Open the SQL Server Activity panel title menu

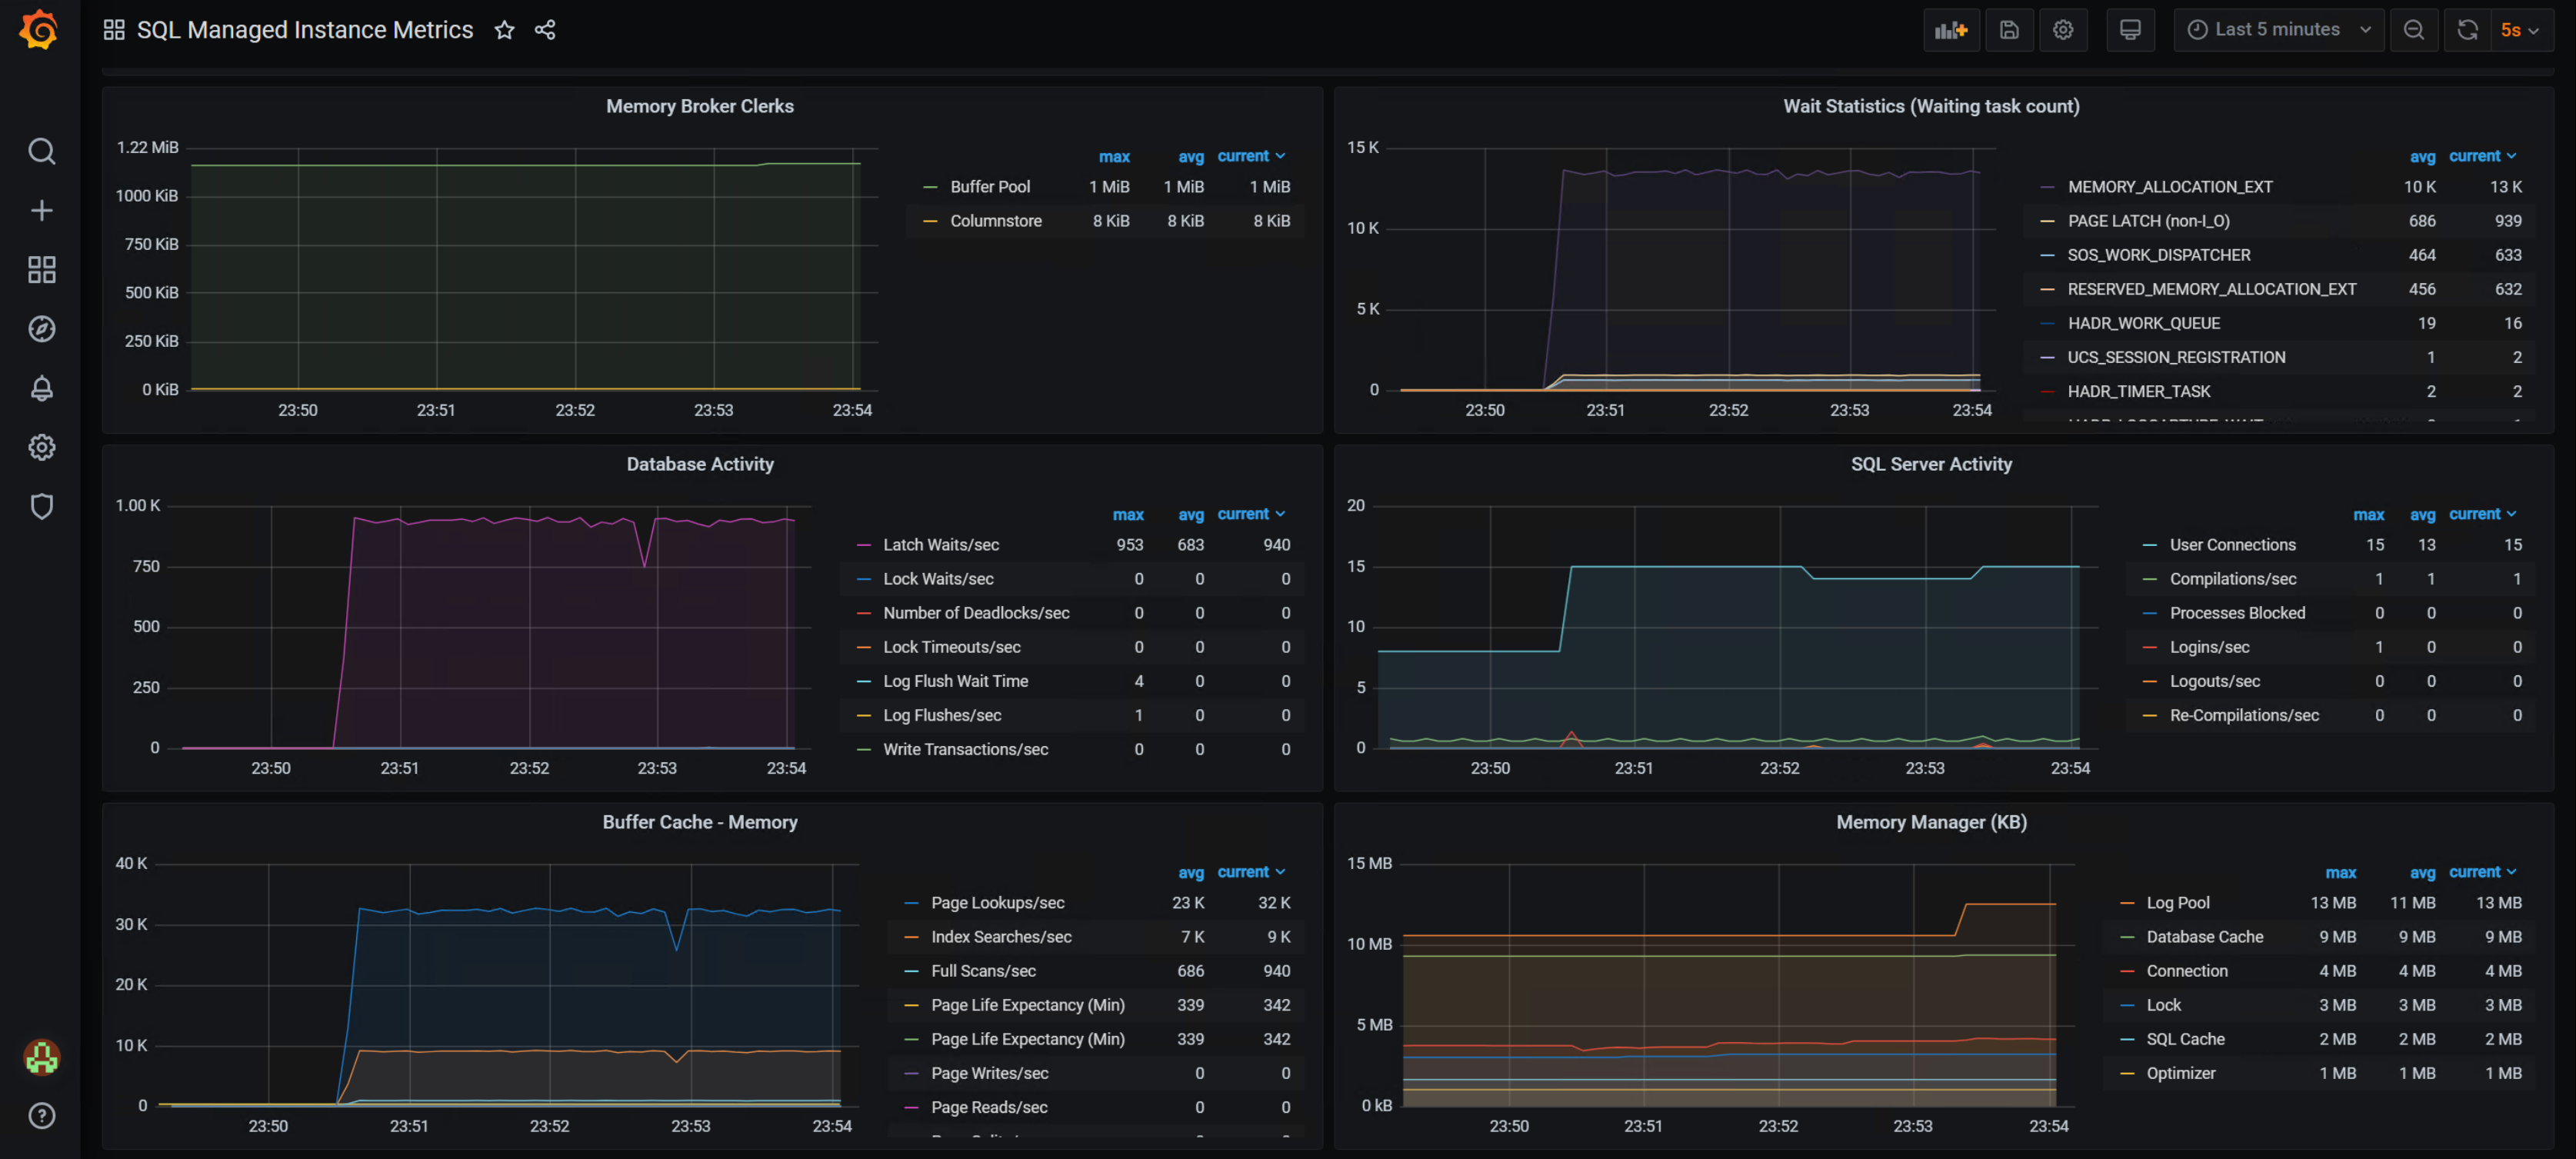(1931, 464)
